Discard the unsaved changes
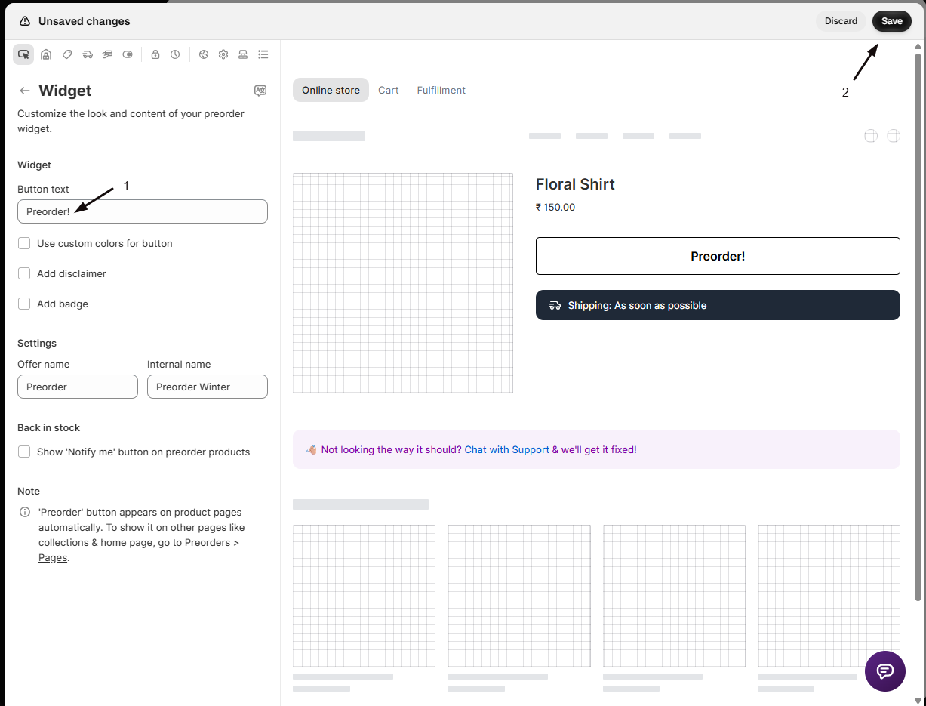Image resolution: width=926 pixels, height=706 pixels. pos(841,21)
